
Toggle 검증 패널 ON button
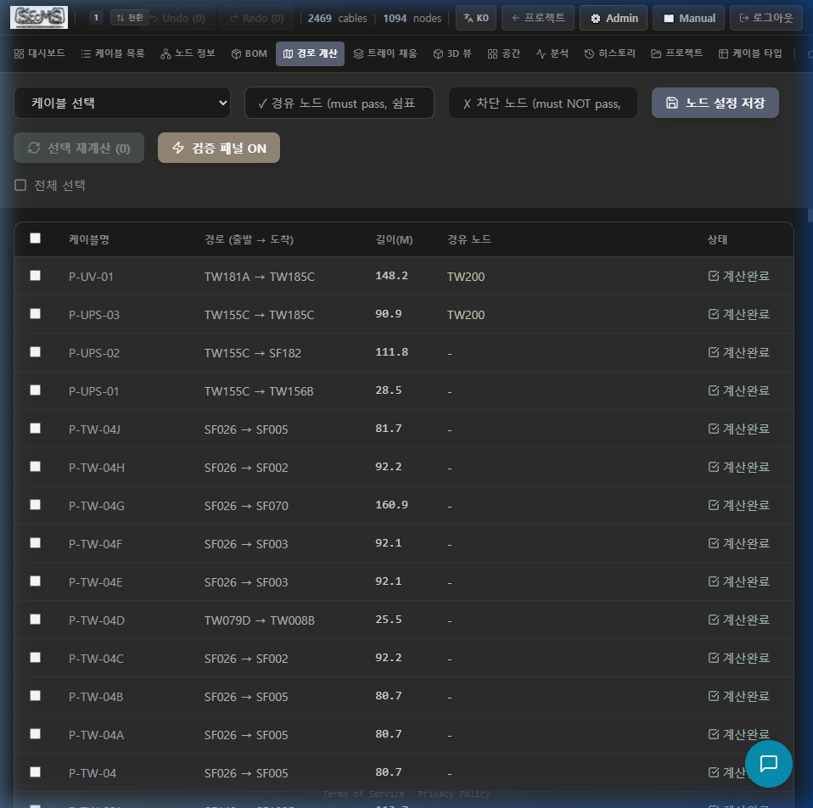click(219, 148)
